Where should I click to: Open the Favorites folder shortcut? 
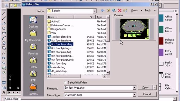pyautogui.click(x=33, y=49)
